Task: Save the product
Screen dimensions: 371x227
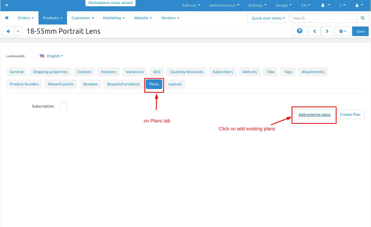Action: (360, 31)
